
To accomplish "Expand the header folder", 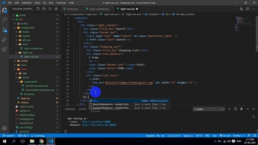I will click(26, 36).
